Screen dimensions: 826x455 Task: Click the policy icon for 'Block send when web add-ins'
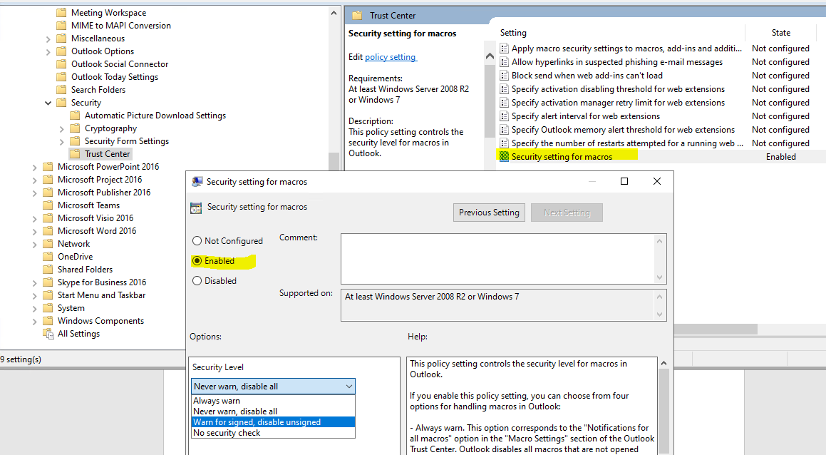pos(504,76)
